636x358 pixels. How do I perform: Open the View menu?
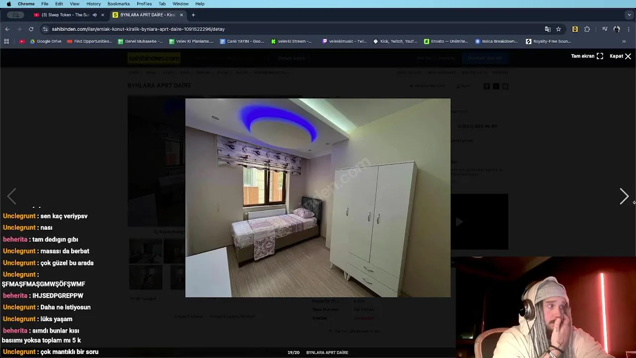[75, 4]
